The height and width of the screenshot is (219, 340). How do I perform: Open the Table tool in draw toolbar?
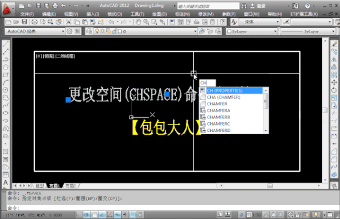point(6,175)
